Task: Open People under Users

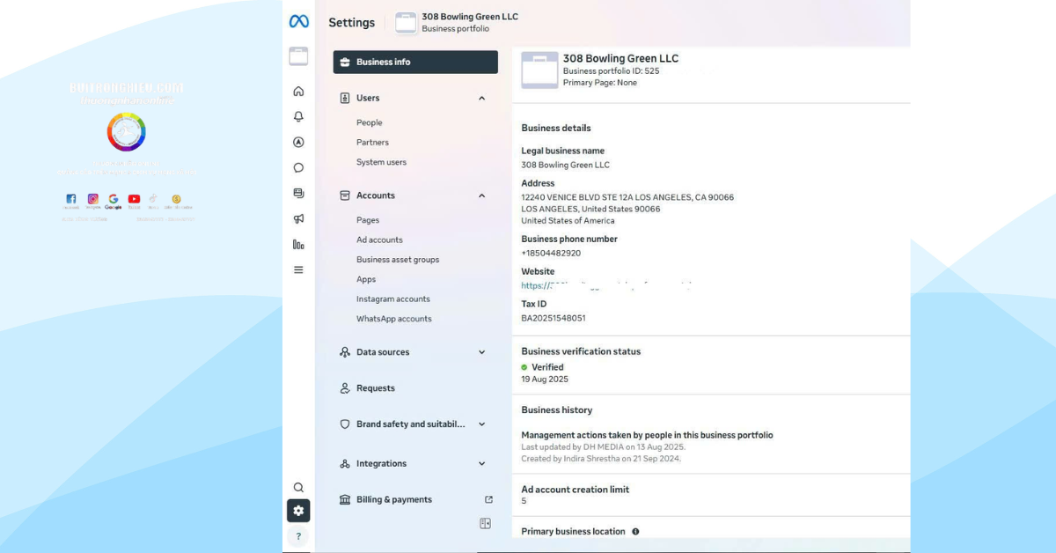Action: [370, 122]
